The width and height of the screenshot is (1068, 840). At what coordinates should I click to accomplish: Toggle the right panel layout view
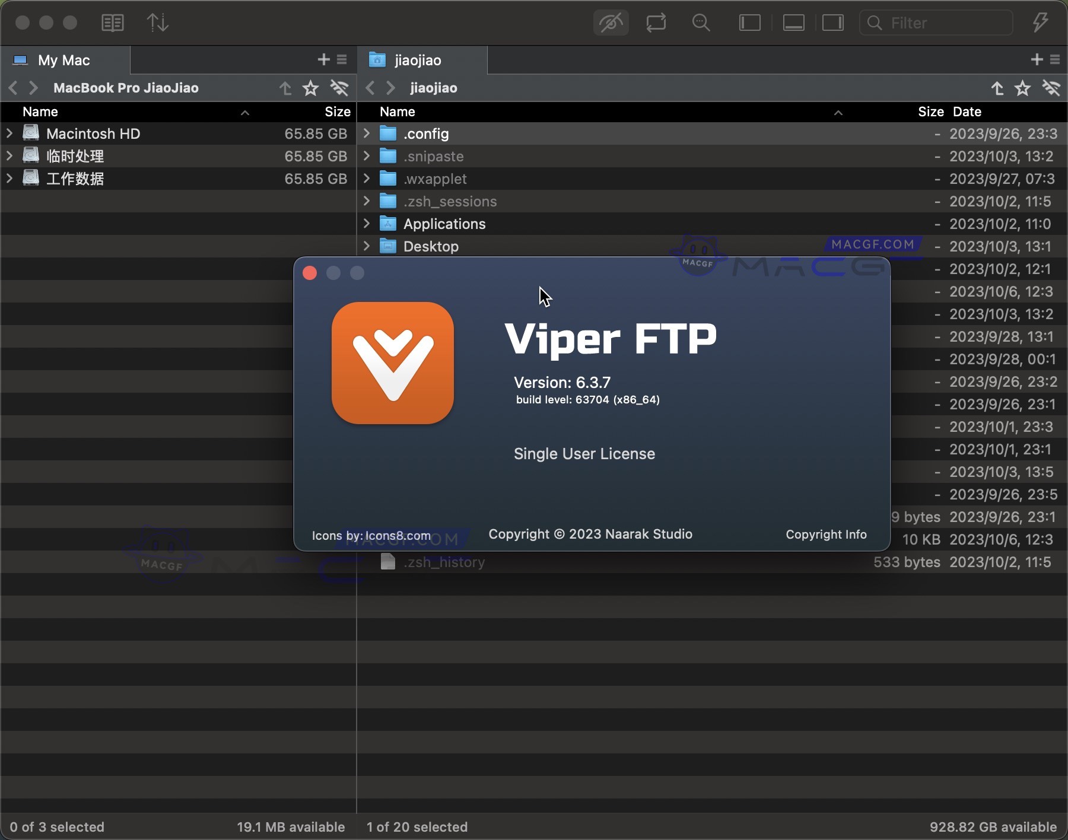tap(832, 23)
